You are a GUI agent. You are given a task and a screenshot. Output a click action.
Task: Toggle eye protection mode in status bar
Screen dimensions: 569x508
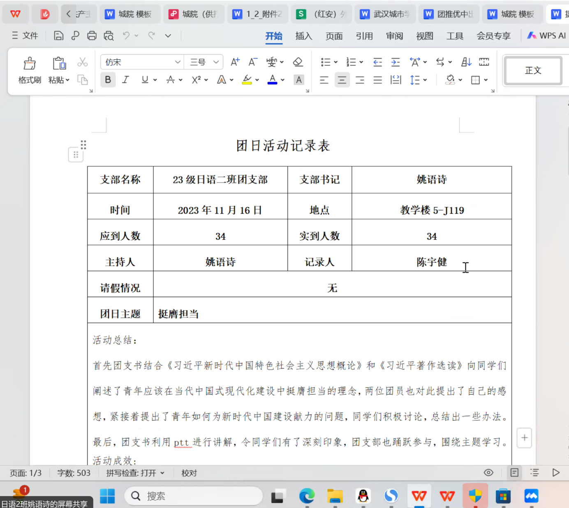point(488,473)
